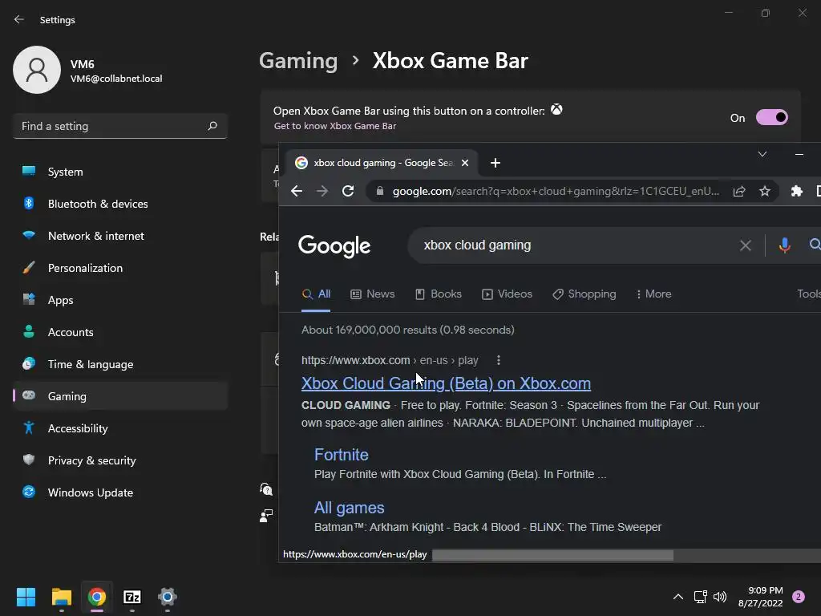Screen dimensions: 821x616
Task: Click the VM6 user avatar
Action: pos(37,70)
